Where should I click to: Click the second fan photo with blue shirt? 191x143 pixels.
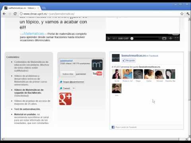pos(127,74)
